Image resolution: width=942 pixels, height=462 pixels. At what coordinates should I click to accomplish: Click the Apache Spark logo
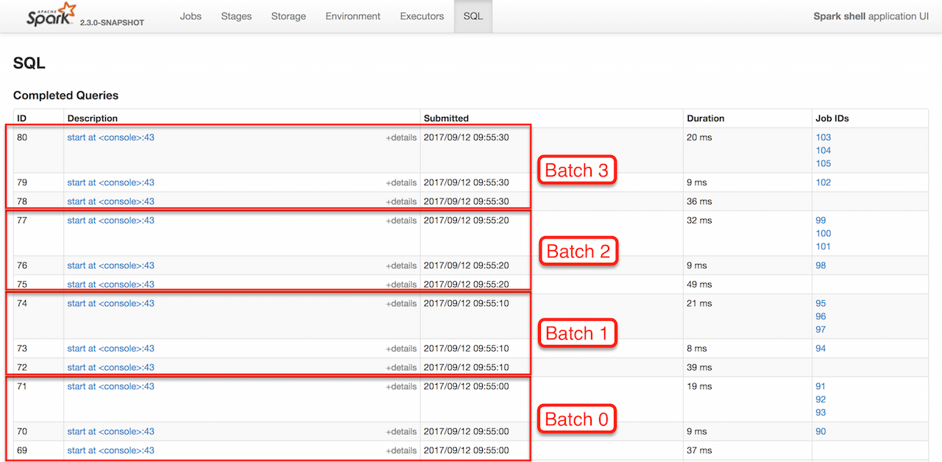click(52, 15)
